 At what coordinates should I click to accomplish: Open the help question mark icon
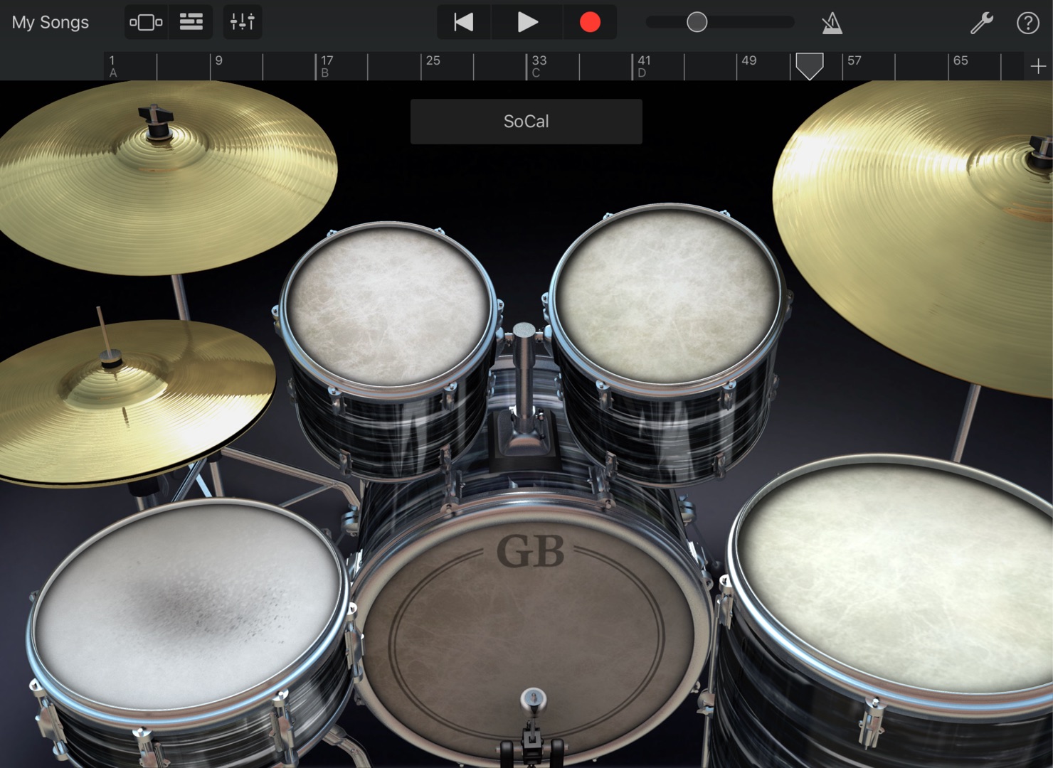point(1027,23)
